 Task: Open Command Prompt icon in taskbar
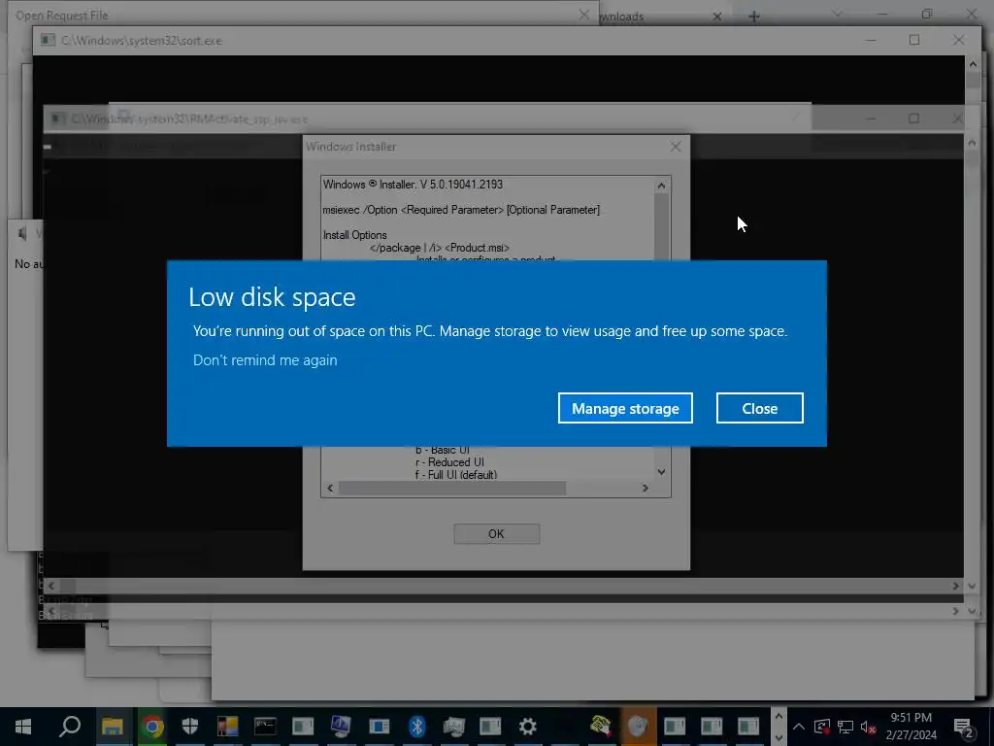click(x=265, y=727)
